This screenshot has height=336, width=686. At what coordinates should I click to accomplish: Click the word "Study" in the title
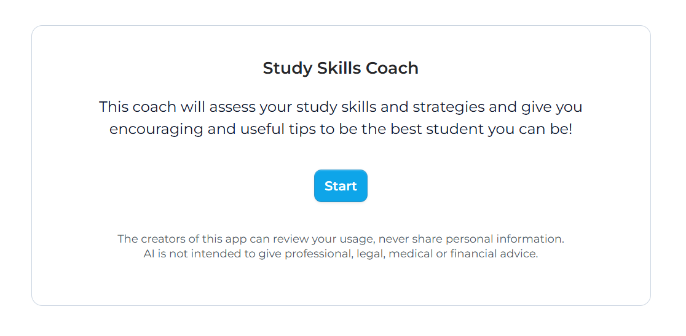click(288, 68)
